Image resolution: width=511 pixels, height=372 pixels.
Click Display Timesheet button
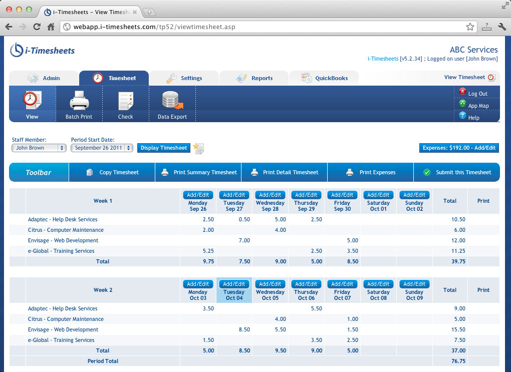(x=164, y=148)
